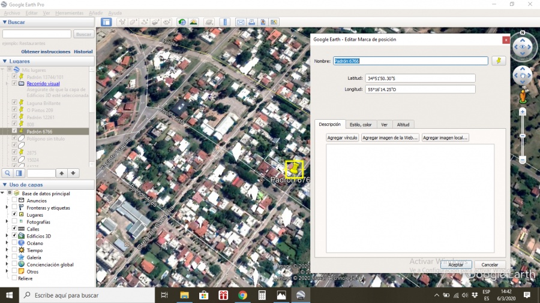Open the Windows Start menu
This screenshot has width=540, height=303.
[9, 295]
